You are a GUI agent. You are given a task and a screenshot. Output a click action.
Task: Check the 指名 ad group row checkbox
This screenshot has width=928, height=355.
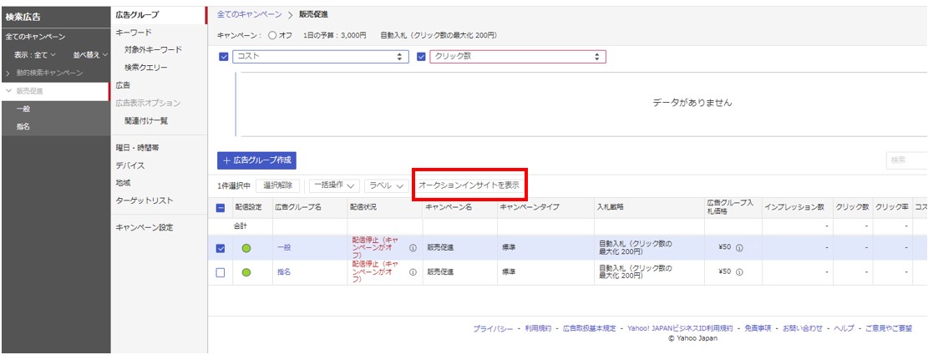click(x=221, y=273)
